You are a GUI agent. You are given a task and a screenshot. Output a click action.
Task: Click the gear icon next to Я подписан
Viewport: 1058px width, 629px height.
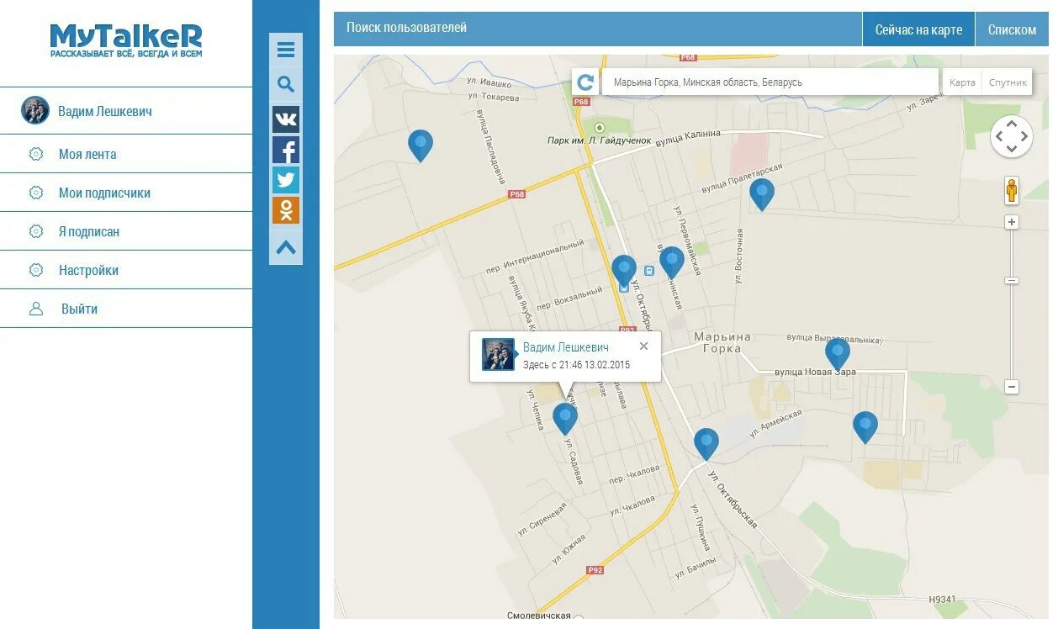click(x=36, y=231)
